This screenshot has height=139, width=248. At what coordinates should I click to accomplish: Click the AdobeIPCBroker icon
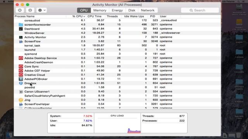[21, 79]
